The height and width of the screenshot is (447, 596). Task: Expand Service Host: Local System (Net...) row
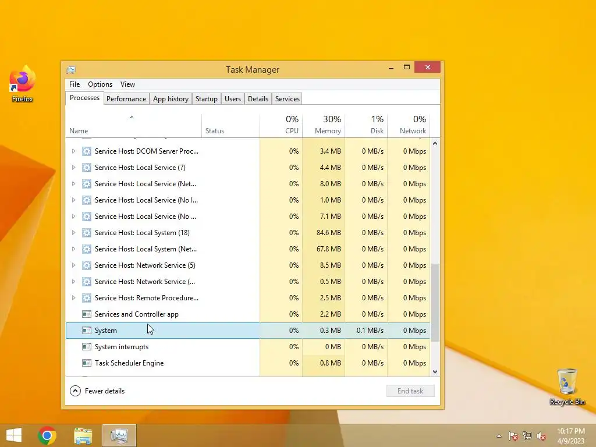click(x=73, y=249)
